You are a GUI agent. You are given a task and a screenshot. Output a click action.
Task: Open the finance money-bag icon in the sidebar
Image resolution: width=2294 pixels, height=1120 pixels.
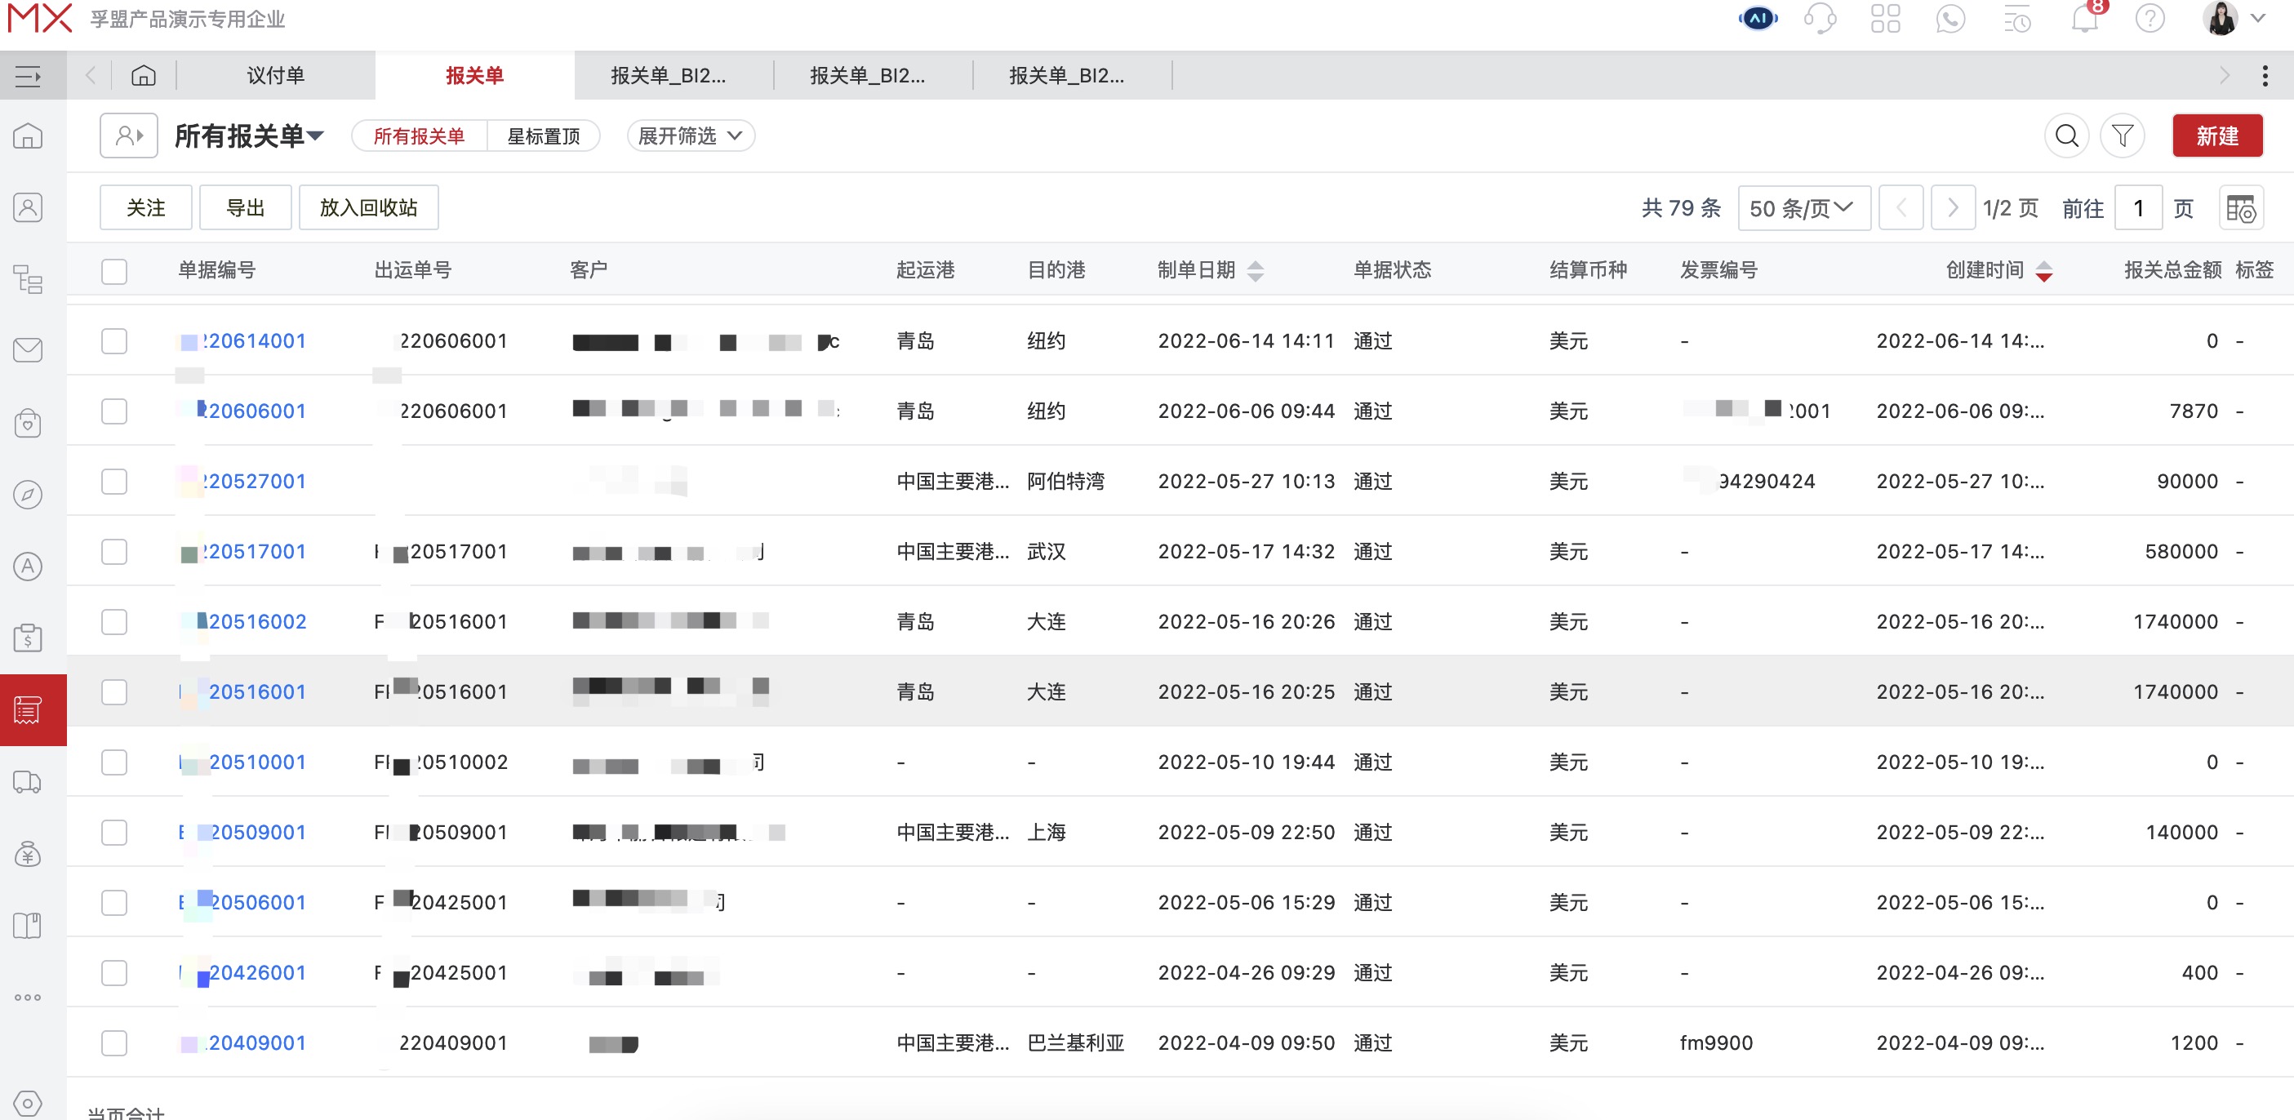[28, 854]
